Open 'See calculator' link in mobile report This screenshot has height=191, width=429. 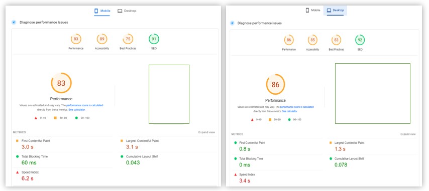(77, 110)
